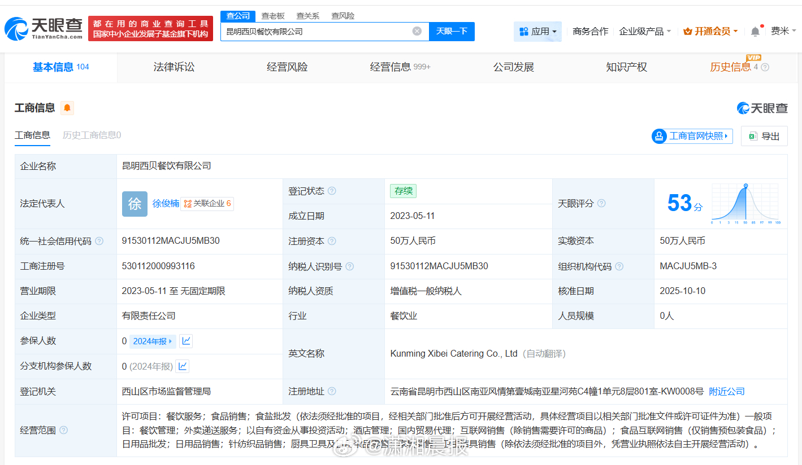Click help icon next to 统一社会信用代码
This screenshot has height=465, width=802.
(x=99, y=241)
